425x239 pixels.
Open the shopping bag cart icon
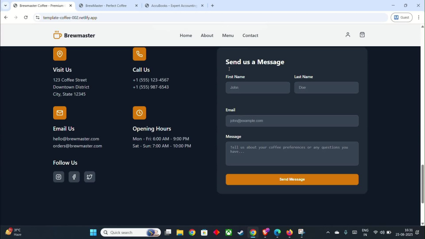[362, 35]
